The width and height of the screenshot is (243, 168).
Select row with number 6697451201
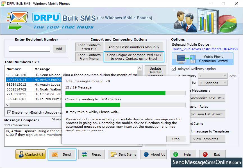click(x=34, y=99)
